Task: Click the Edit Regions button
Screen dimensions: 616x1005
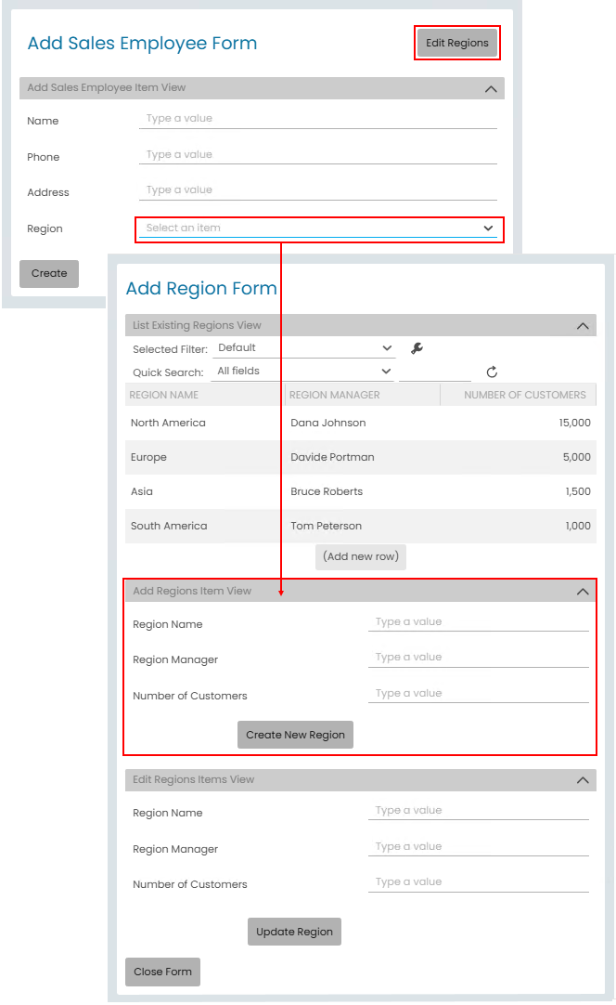Action: (x=456, y=43)
